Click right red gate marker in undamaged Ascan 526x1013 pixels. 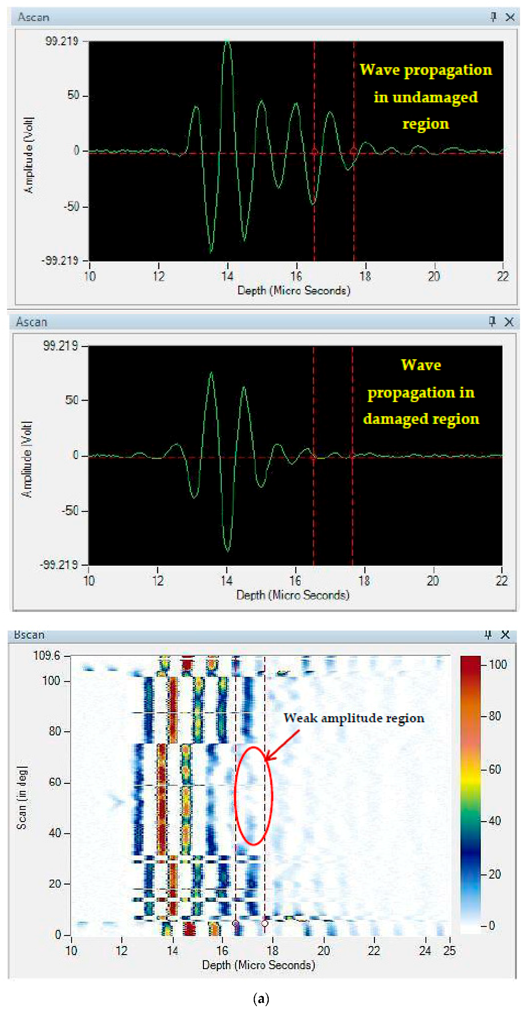[354, 151]
